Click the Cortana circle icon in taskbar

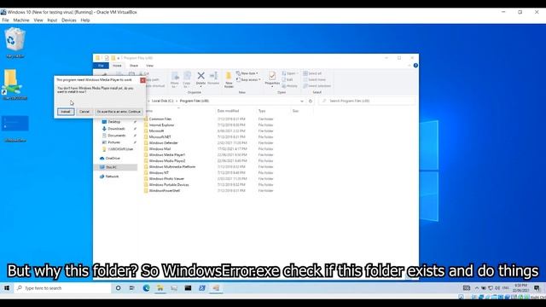click(118, 288)
